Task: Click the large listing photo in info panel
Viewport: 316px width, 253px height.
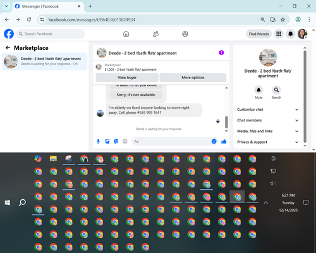Action: pyautogui.click(x=268, y=58)
